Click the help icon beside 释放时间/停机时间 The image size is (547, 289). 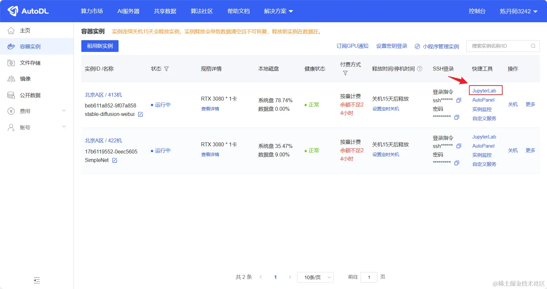[420, 69]
